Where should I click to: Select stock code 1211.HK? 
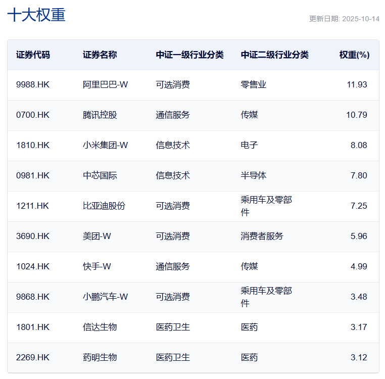coord(32,206)
